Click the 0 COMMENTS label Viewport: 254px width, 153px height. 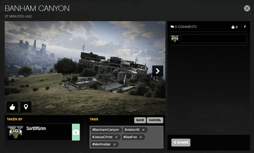[186, 27]
